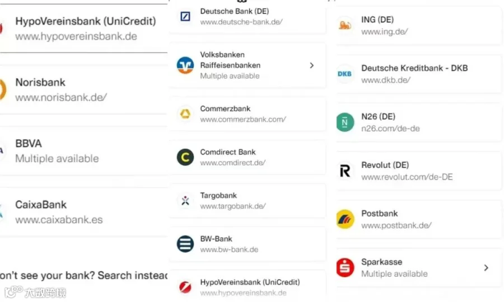This screenshot has height=302, width=504.
Task: Select CaixaBank bank name
Action: click(41, 205)
